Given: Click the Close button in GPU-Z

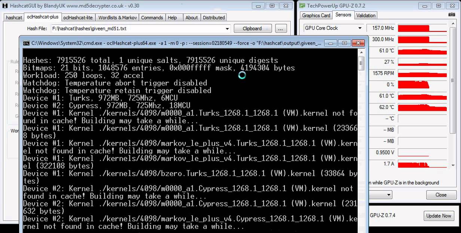Looking at the screenshot, I should (x=441, y=195).
